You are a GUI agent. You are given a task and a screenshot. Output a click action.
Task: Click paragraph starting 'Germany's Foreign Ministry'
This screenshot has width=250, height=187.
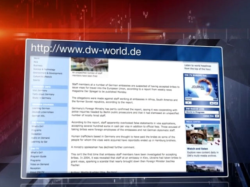coord(125,112)
